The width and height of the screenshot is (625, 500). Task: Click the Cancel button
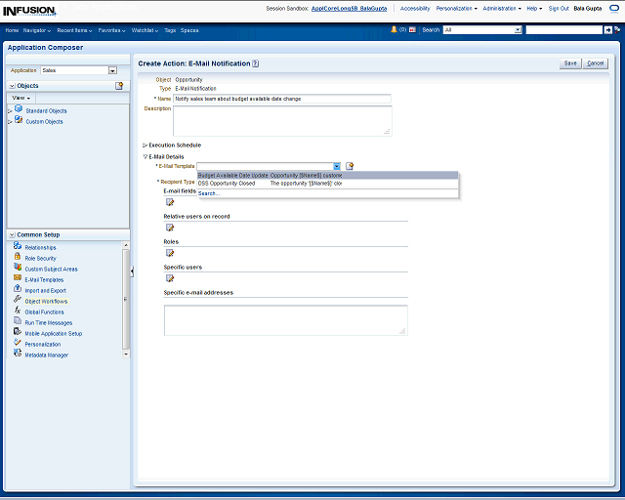pyautogui.click(x=595, y=63)
